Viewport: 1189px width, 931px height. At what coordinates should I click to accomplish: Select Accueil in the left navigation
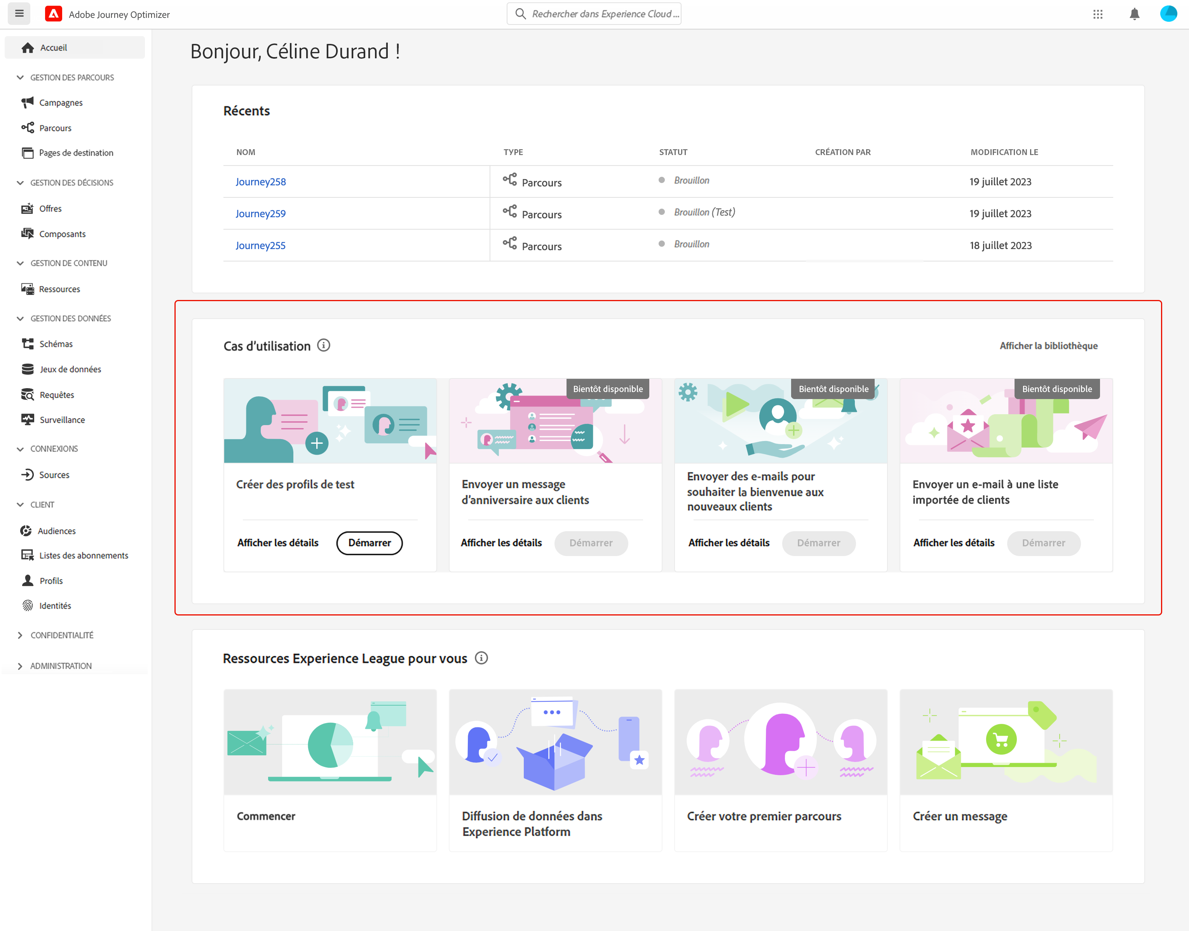pyautogui.click(x=53, y=47)
